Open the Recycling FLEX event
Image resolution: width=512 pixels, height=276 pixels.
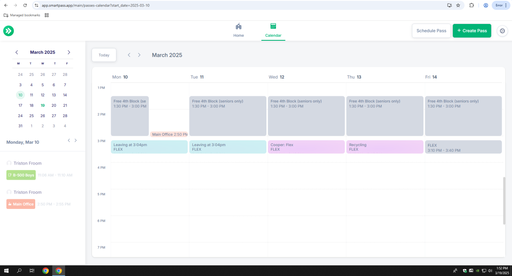385,147
